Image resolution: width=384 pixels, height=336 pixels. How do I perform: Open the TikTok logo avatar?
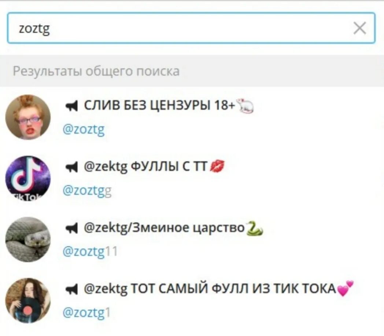[28, 178]
